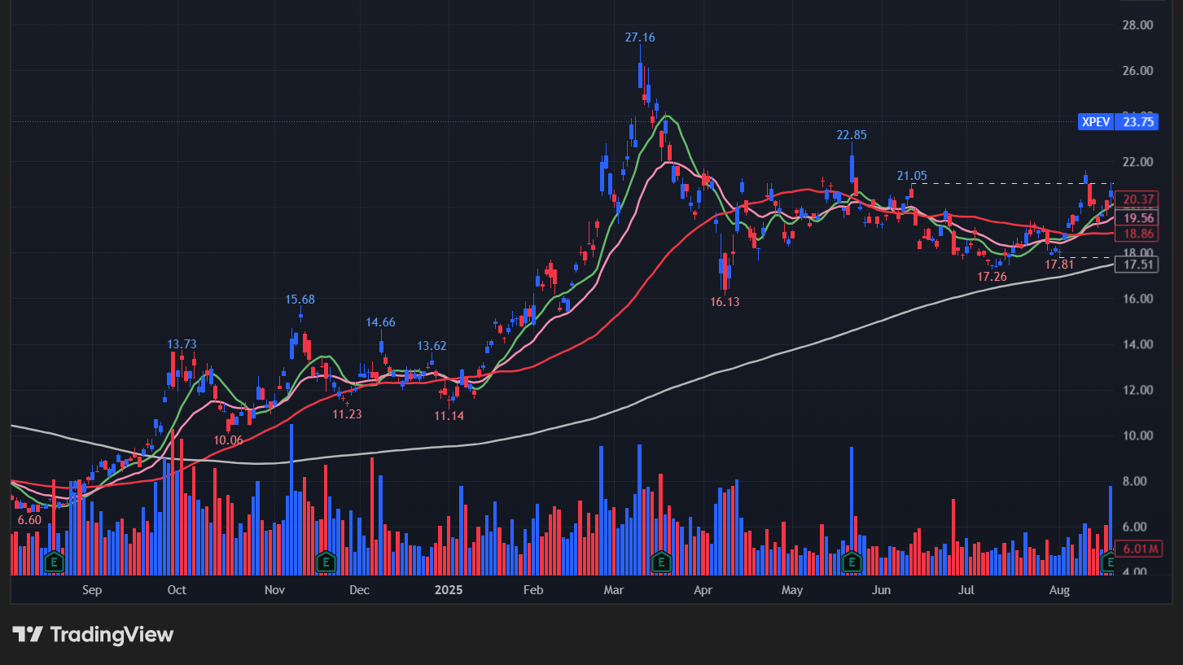Click the 6.01M volume value tag
This screenshot has height=665, width=1183.
pos(1140,549)
